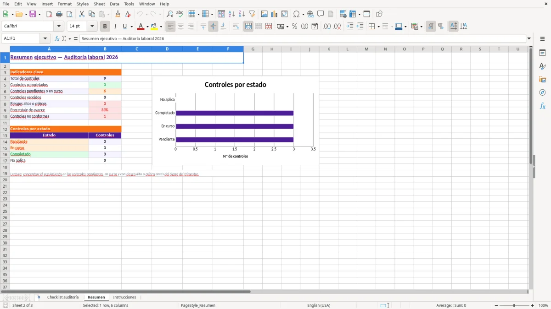Run the spelling check

(x=180, y=14)
